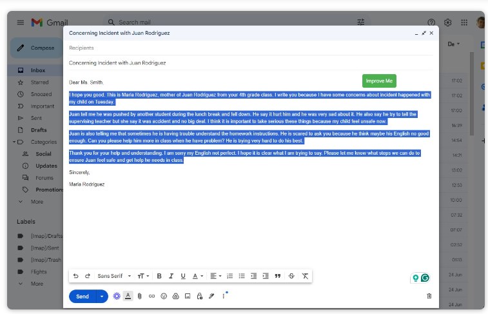Open the emoji picker icon
The width and height of the screenshot is (488, 314).
pyautogui.click(x=164, y=297)
